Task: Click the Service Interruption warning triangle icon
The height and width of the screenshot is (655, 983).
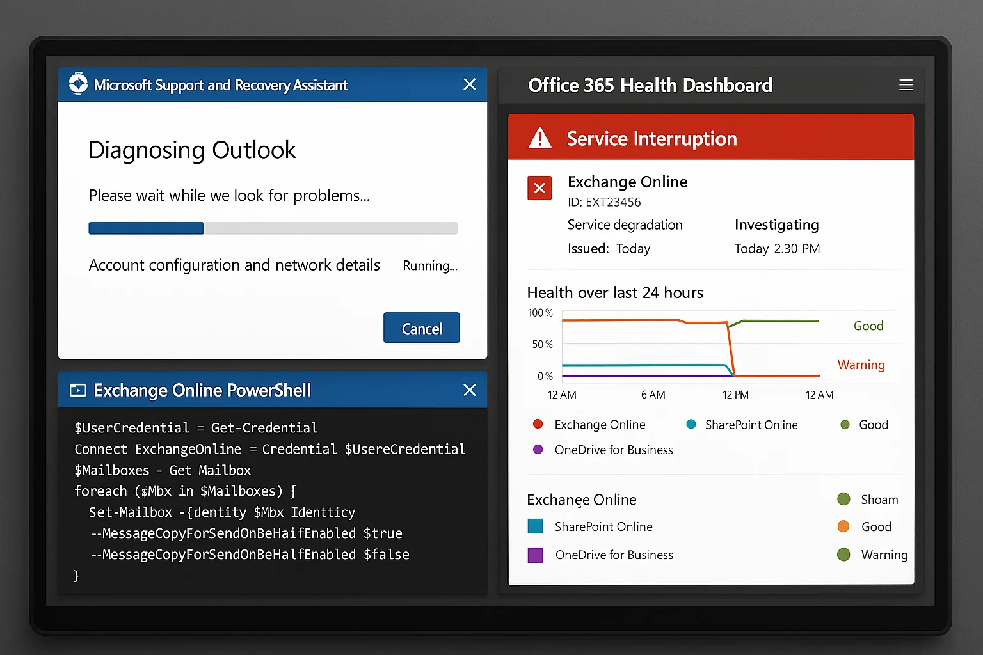Action: [540, 138]
